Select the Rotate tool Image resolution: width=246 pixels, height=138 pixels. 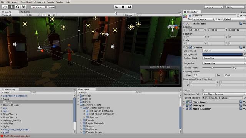[x=17, y=7]
